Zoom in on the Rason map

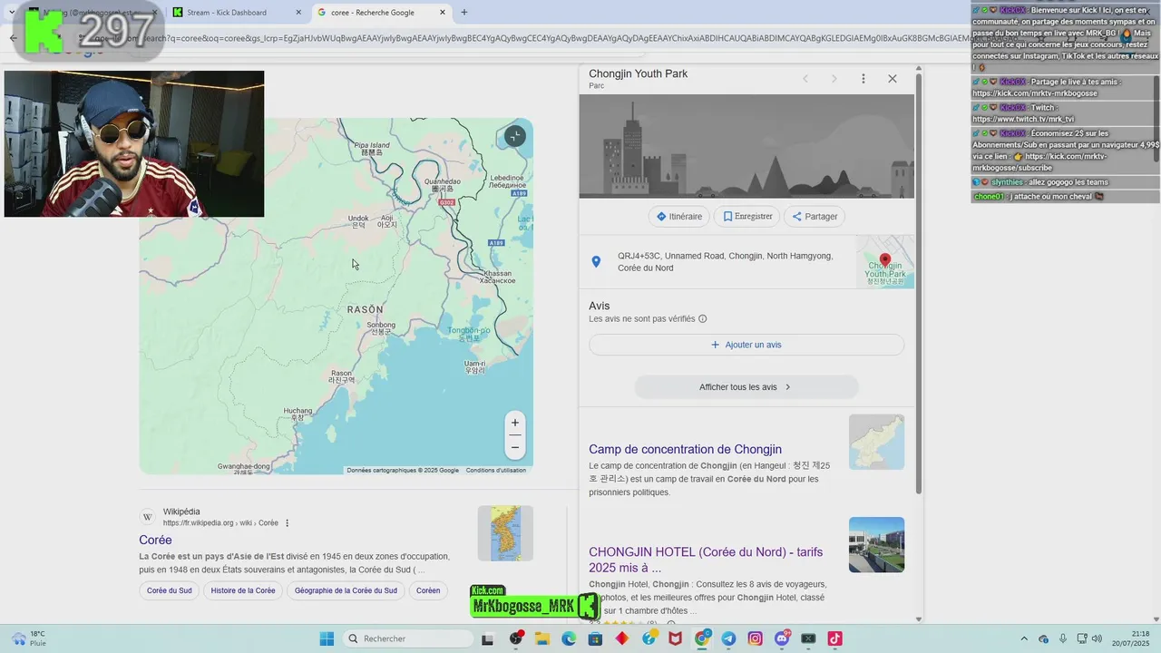pos(515,423)
